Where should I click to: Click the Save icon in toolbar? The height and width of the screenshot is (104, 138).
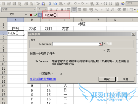[14, 4]
